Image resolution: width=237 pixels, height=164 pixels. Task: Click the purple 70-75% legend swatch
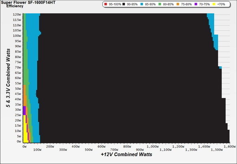(x=196, y=4)
